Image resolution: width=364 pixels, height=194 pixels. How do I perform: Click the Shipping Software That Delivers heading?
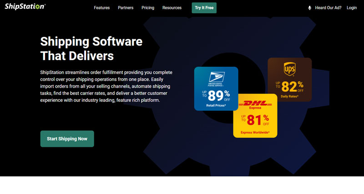91,49
